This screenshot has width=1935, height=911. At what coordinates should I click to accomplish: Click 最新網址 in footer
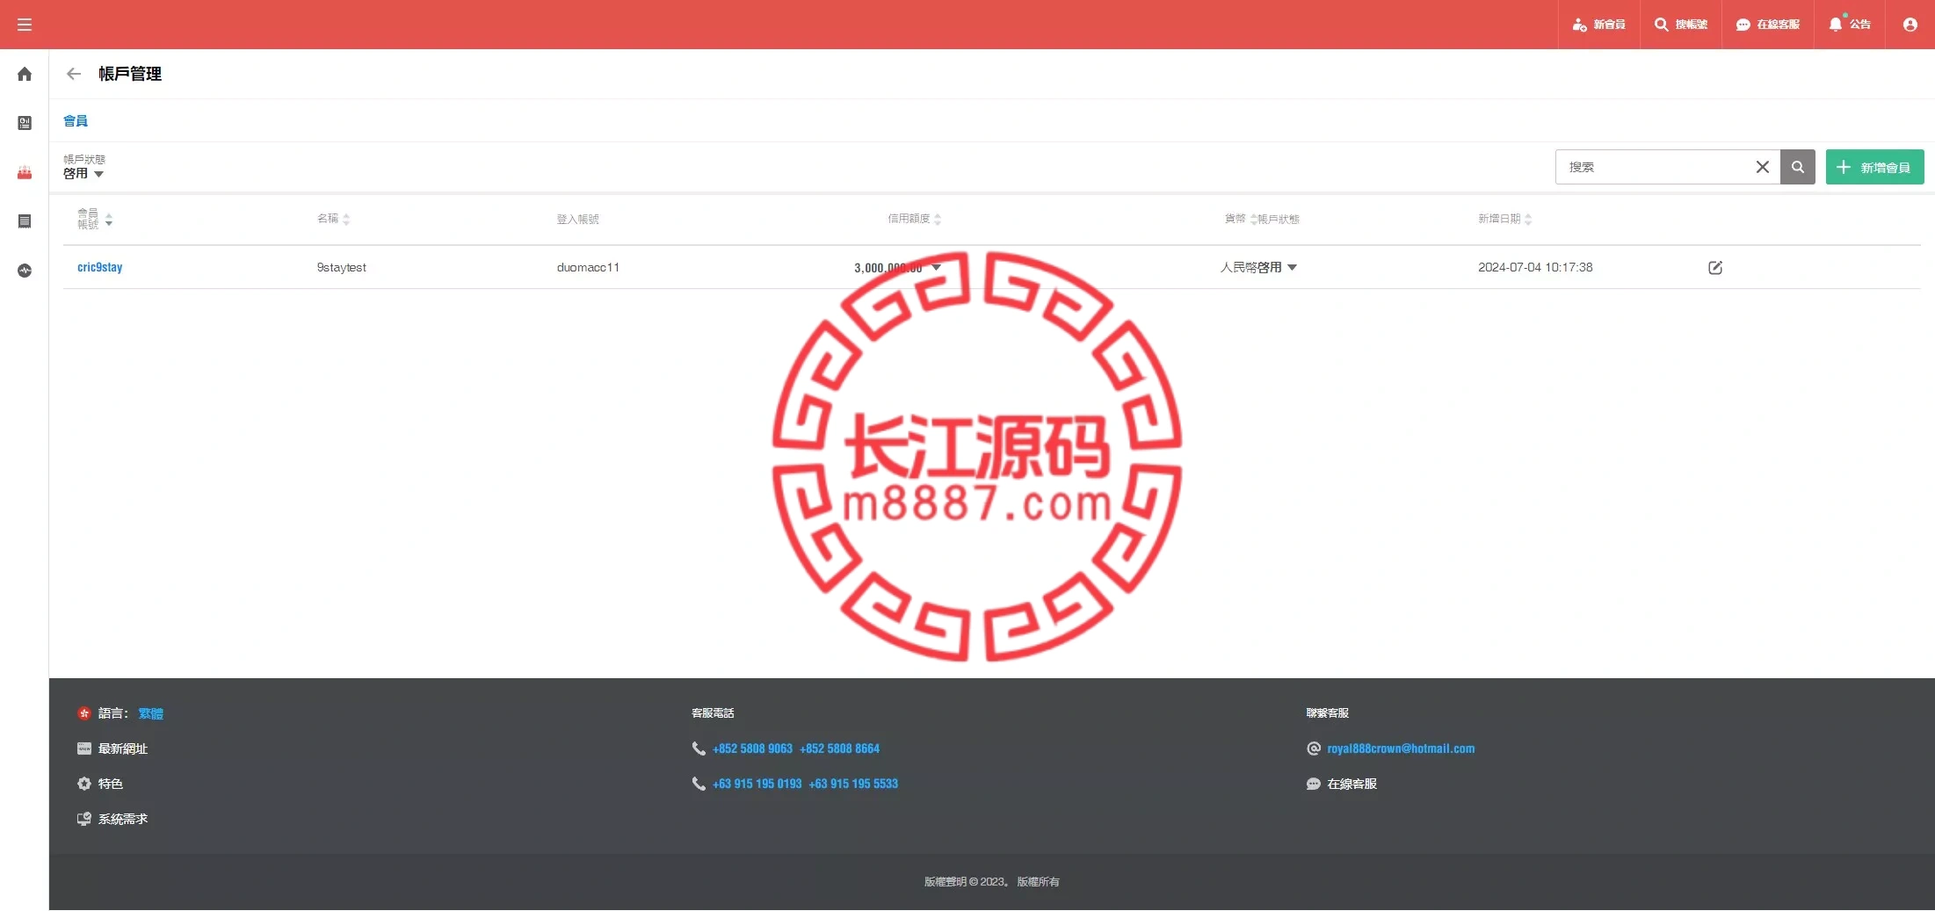click(x=123, y=748)
